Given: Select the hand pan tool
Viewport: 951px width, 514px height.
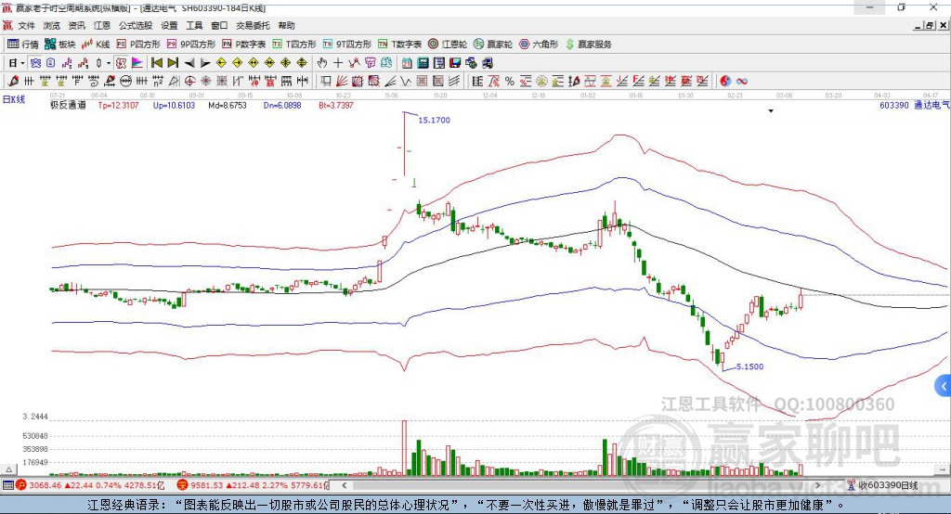Looking at the screenshot, I should coord(321,63).
